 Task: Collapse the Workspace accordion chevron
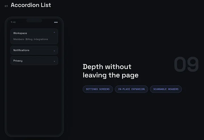[x=54, y=32]
